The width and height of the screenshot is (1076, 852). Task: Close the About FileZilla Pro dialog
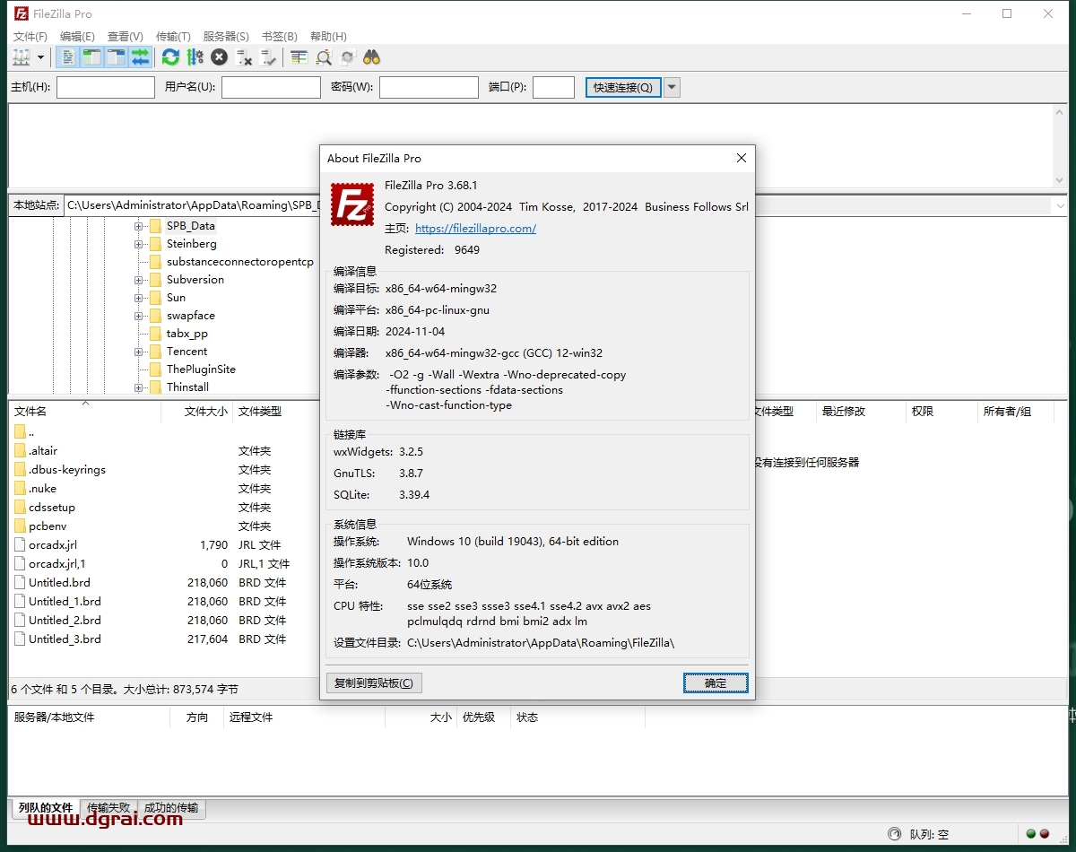tap(742, 158)
